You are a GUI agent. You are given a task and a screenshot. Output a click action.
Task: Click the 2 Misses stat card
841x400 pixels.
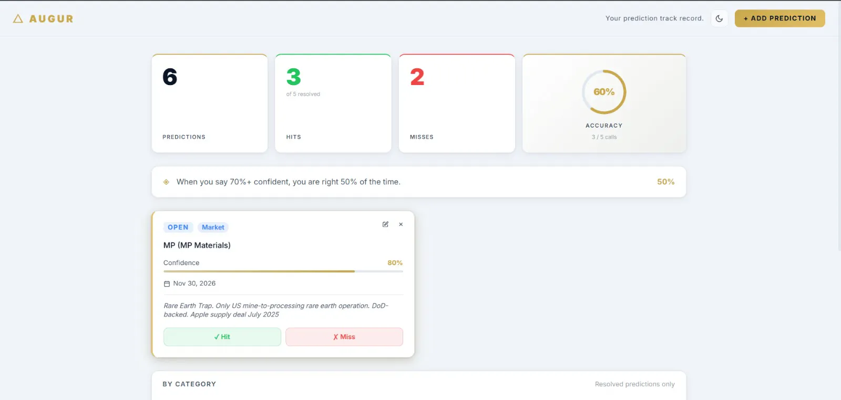[x=457, y=103]
